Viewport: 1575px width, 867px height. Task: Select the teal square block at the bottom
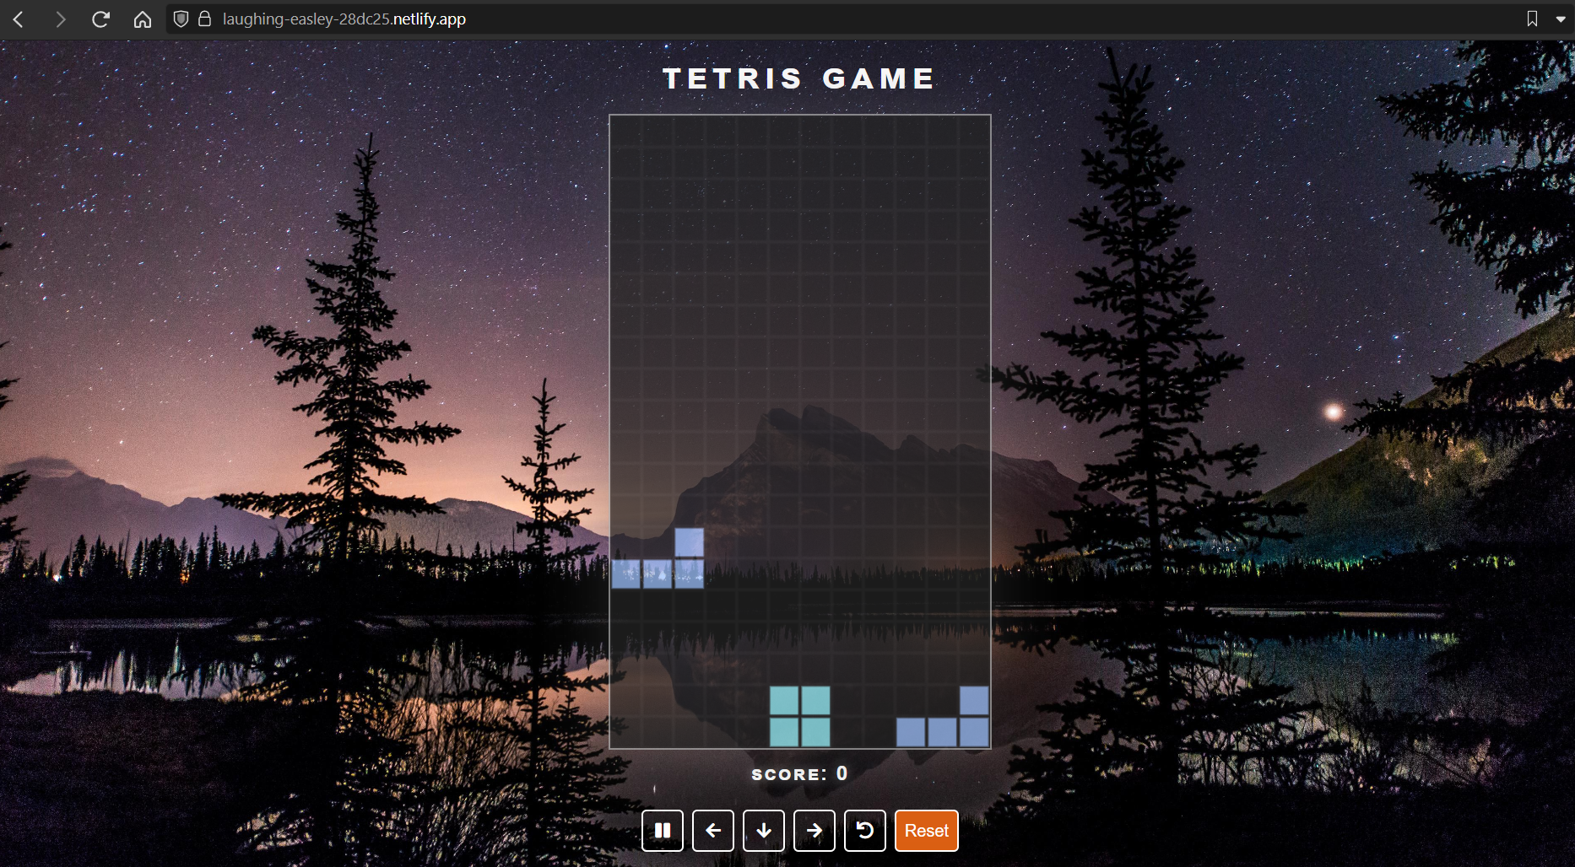800,716
